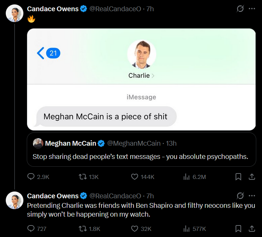The width and height of the screenshot is (262, 237).
Task: Share the second tweet via share icon
Action: [252, 229]
